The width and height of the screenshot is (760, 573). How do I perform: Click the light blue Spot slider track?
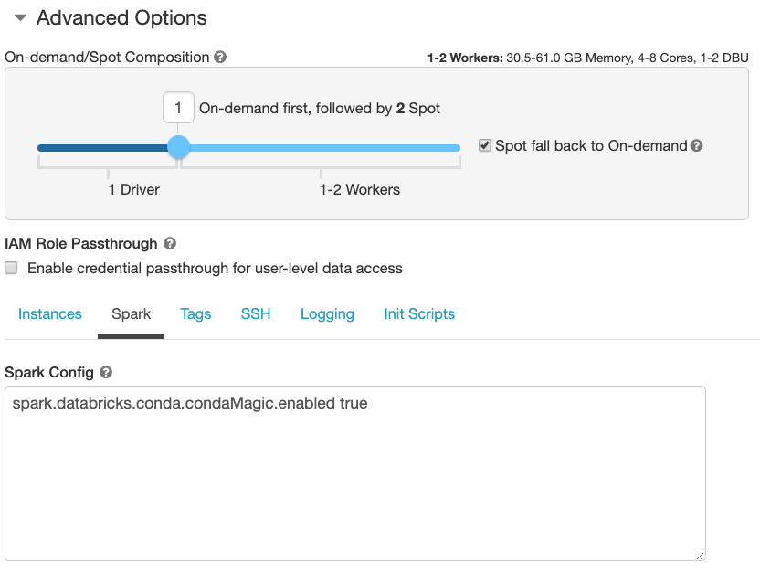tap(320, 147)
